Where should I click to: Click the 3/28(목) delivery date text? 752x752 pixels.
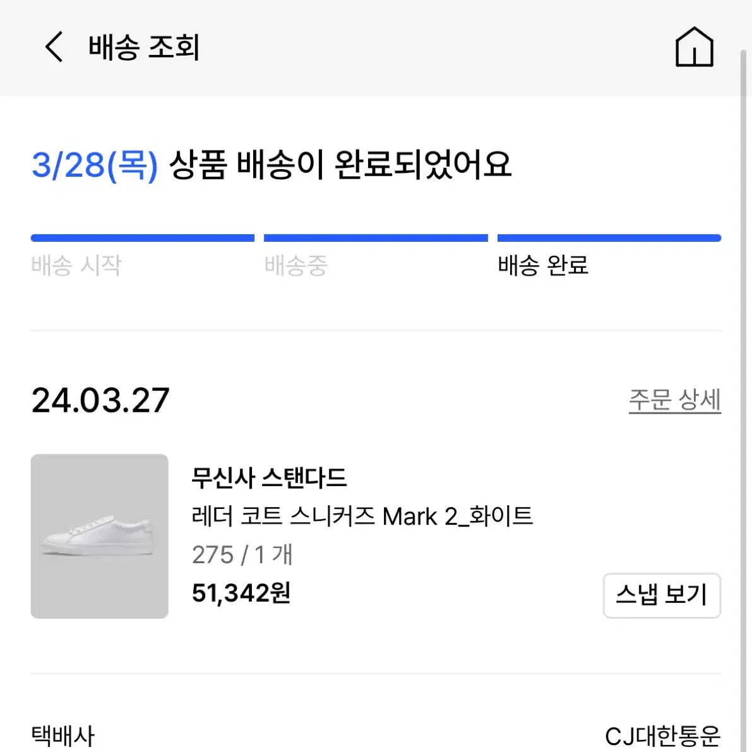tap(95, 165)
